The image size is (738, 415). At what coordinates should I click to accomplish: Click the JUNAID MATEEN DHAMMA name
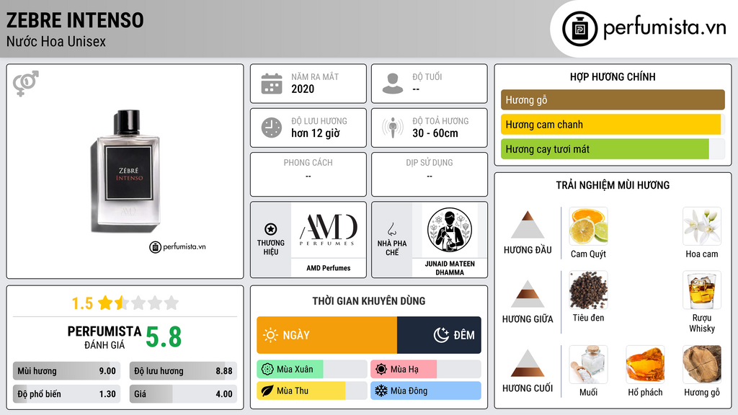[x=450, y=268]
